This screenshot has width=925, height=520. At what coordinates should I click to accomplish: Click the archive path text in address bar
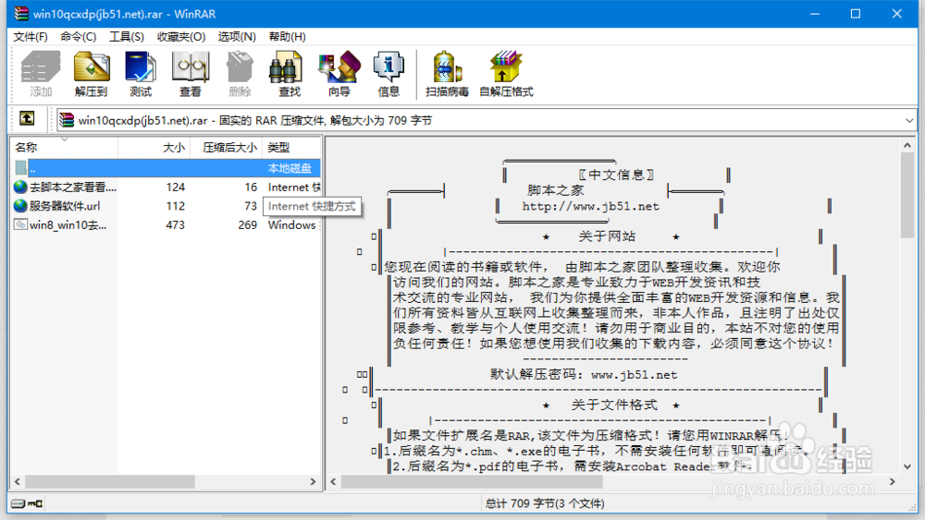tap(255, 120)
